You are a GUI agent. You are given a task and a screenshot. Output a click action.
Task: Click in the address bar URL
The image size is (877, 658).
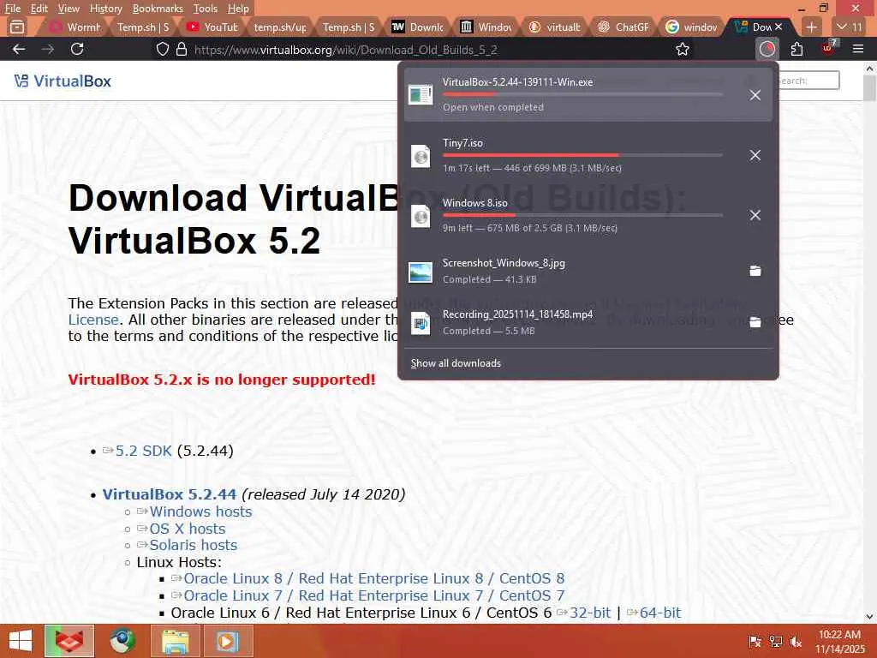(346, 49)
